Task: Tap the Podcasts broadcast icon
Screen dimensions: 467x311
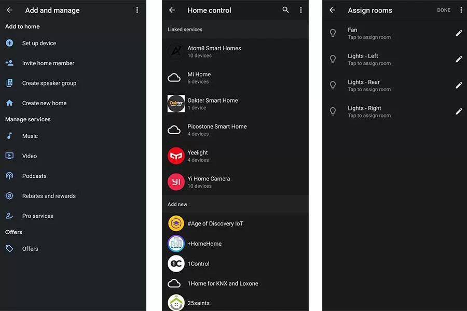Action: point(9,176)
